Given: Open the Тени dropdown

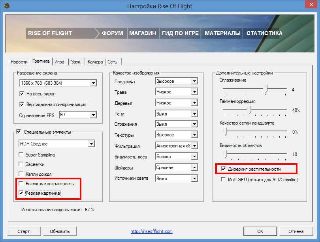Looking at the screenshot, I should 176,114.
